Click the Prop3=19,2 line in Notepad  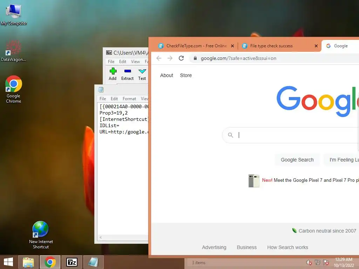pos(114,113)
